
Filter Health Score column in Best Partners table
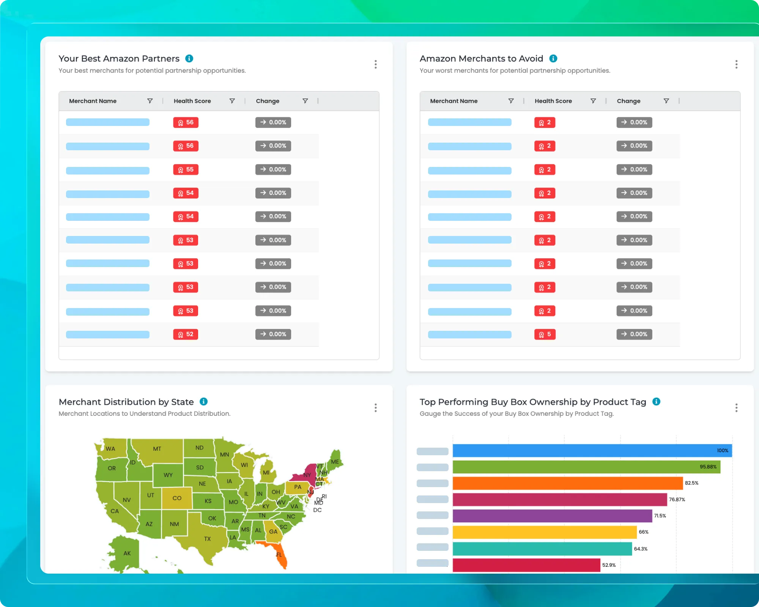point(232,101)
